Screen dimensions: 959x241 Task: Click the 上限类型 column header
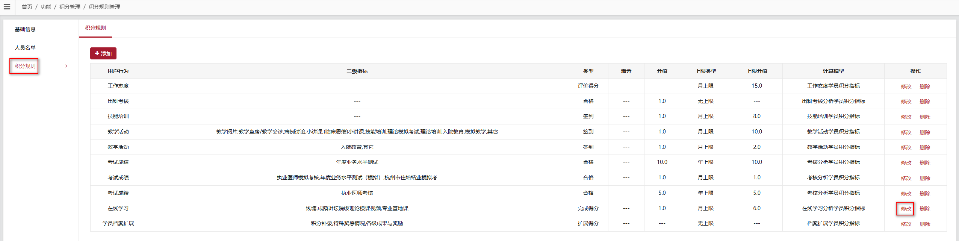pyautogui.click(x=705, y=71)
